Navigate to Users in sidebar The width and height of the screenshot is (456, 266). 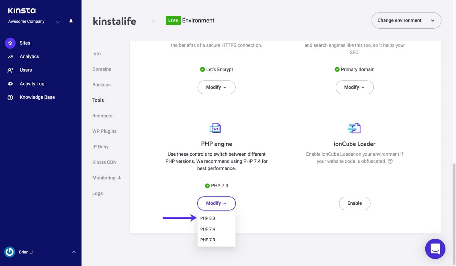(x=26, y=70)
